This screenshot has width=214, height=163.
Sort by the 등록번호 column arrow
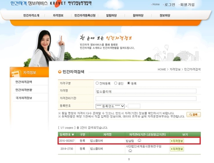pyautogui.click(x=73, y=135)
